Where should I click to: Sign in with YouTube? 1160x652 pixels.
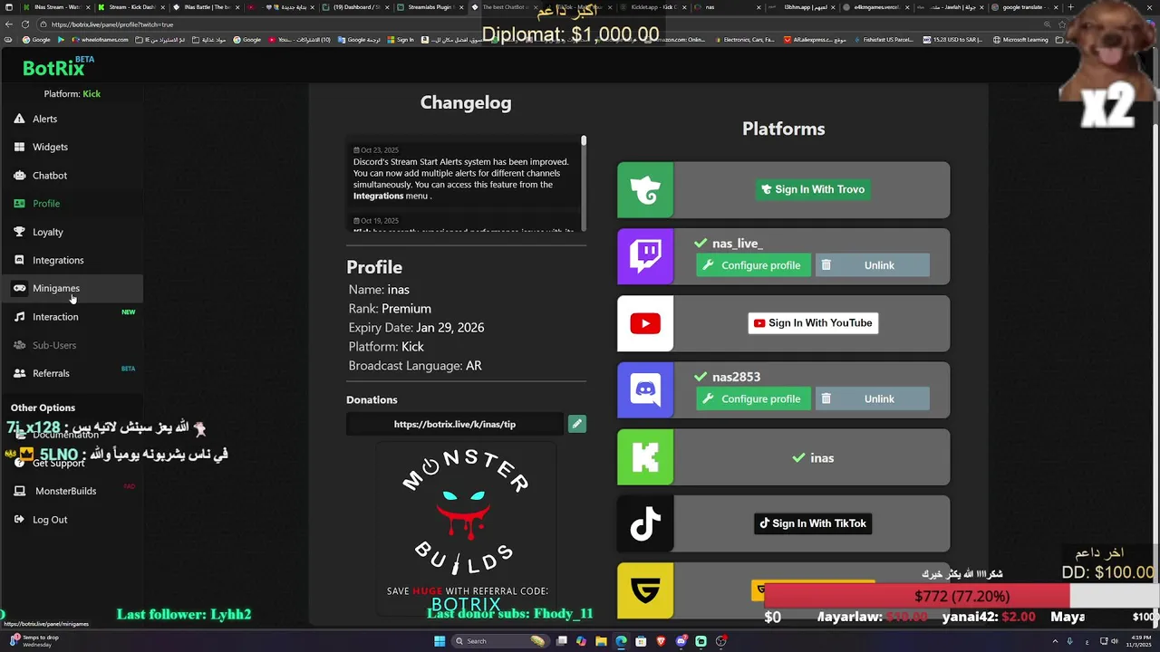coord(813,323)
